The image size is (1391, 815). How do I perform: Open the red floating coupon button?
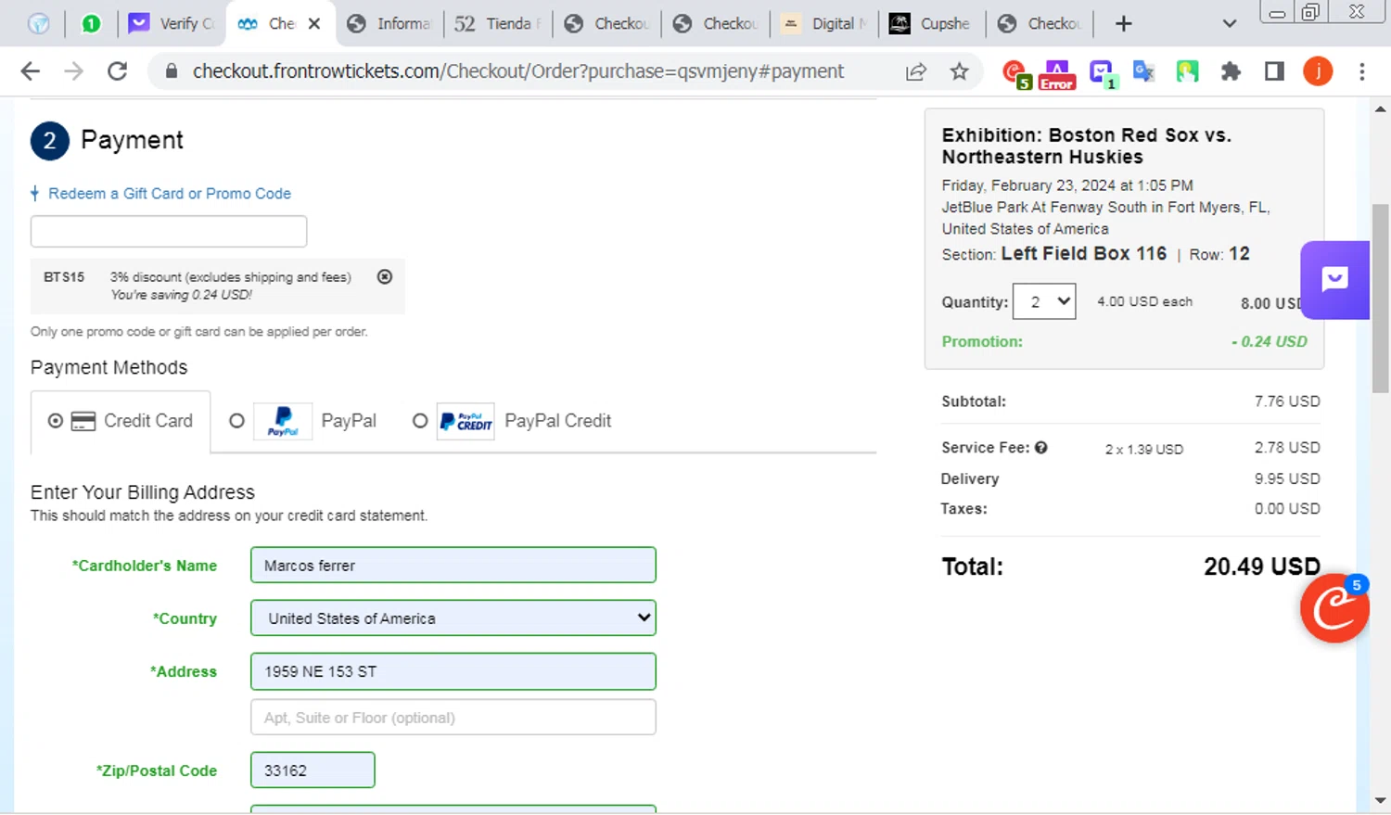click(x=1334, y=608)
